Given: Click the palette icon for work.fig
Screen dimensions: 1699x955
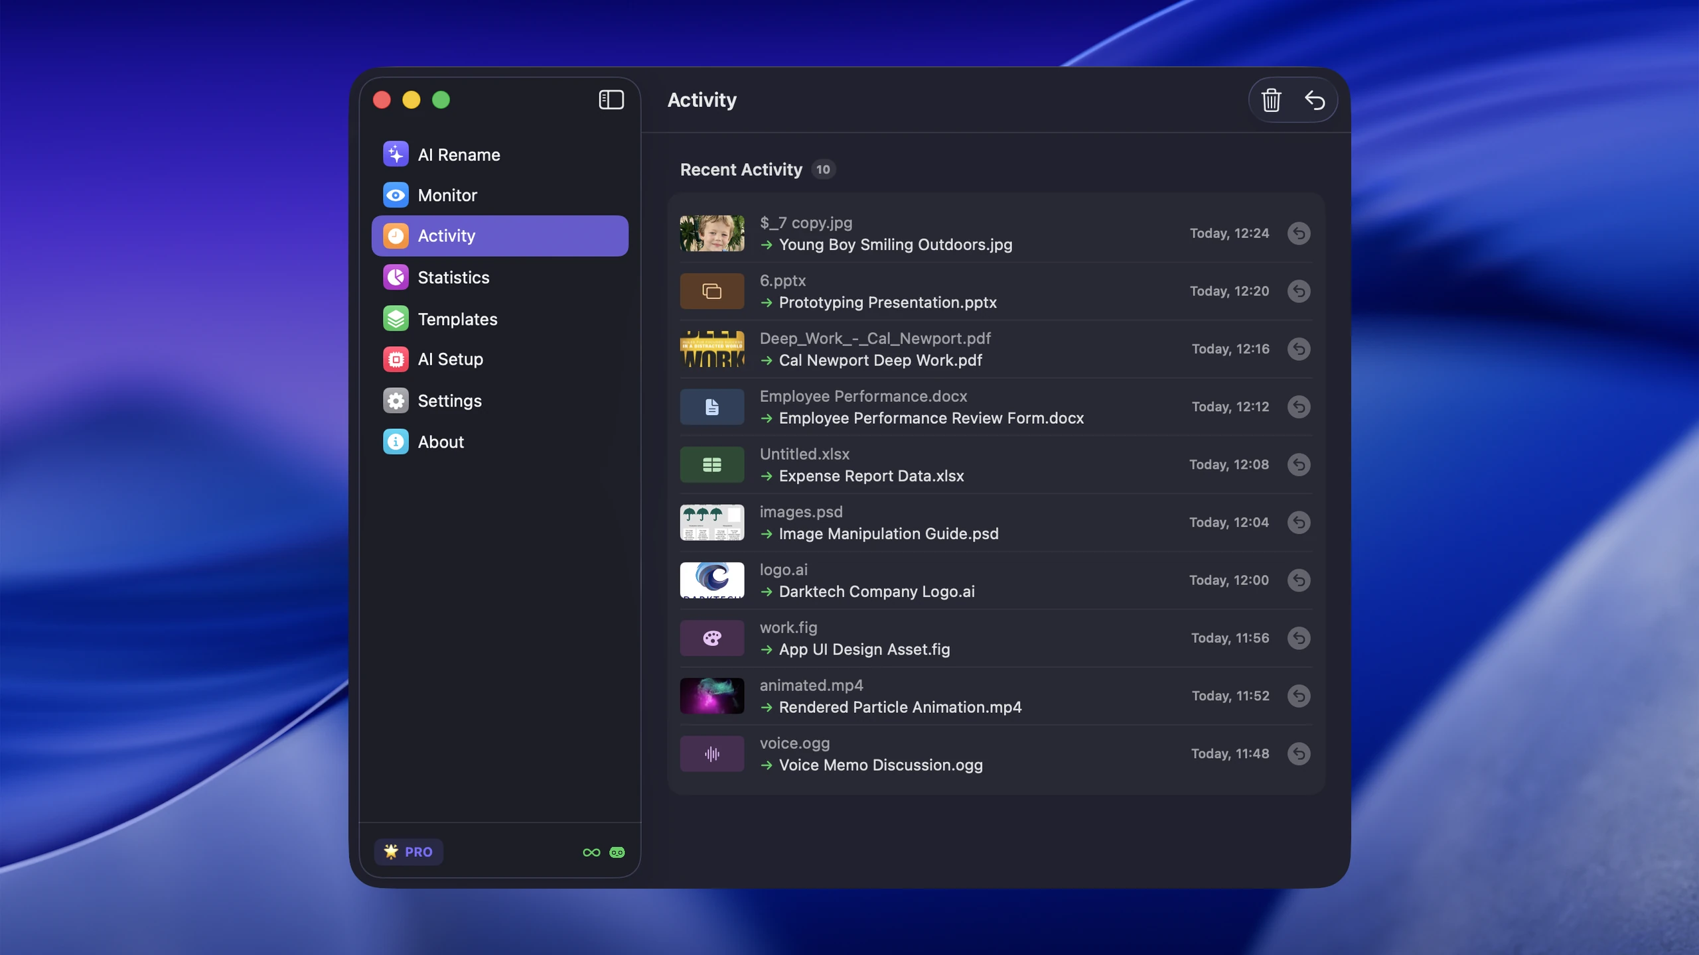Looking at the screenshot, I should pyautogui.click(x=712, y=638).
